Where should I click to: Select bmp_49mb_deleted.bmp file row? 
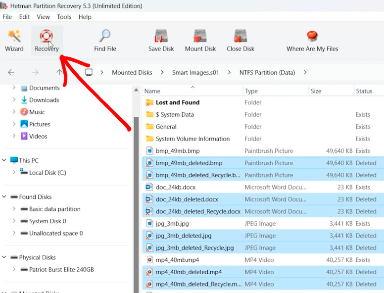coord(263,163)
